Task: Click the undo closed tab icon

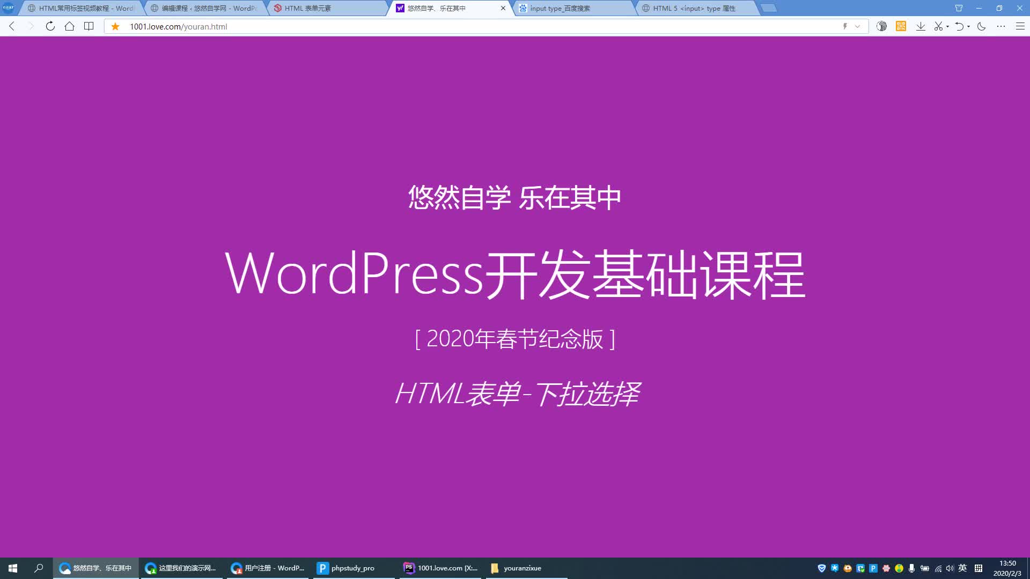Action: (959, 26)
